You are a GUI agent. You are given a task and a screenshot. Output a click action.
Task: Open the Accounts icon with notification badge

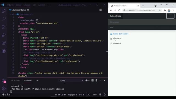(x=4, y=81)
